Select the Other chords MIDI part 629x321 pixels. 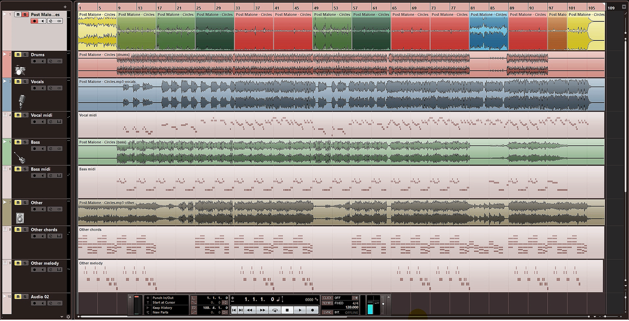tap(341, 242)
